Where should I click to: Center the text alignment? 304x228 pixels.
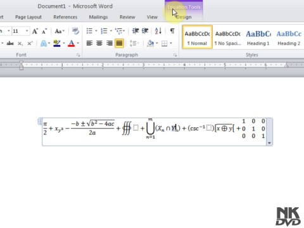coord(99,44)
